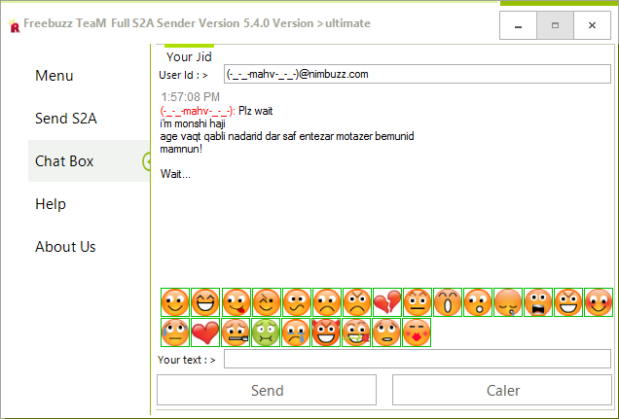
Task: Insert the crying tears emoticon
Action: pyautogui.click(x=296, y=332)
